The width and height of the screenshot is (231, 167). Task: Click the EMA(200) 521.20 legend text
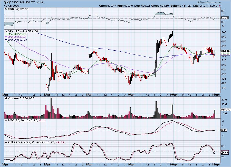pyautogui.click(x=17, y=40)
